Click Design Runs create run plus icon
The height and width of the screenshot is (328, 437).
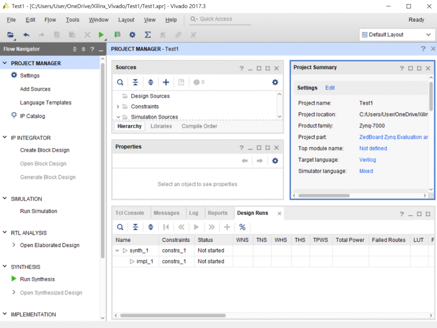coord(227,227)
